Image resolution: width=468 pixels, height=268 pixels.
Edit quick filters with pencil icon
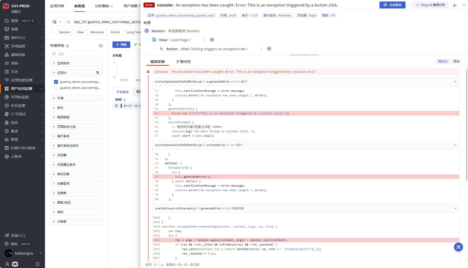(x=67, y=45)
